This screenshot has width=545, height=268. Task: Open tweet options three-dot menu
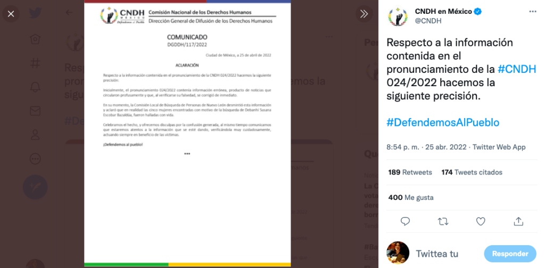click(532, 12)
